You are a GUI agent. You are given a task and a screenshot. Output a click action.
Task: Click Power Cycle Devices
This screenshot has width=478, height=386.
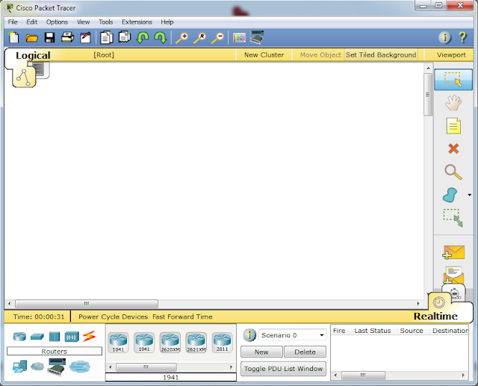click(113, 317)
